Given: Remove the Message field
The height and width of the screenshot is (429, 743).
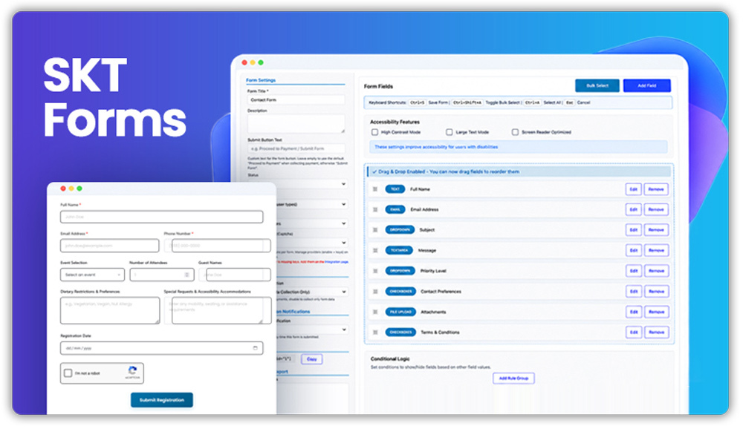Looking at the screenshot, I should point(656,250).
